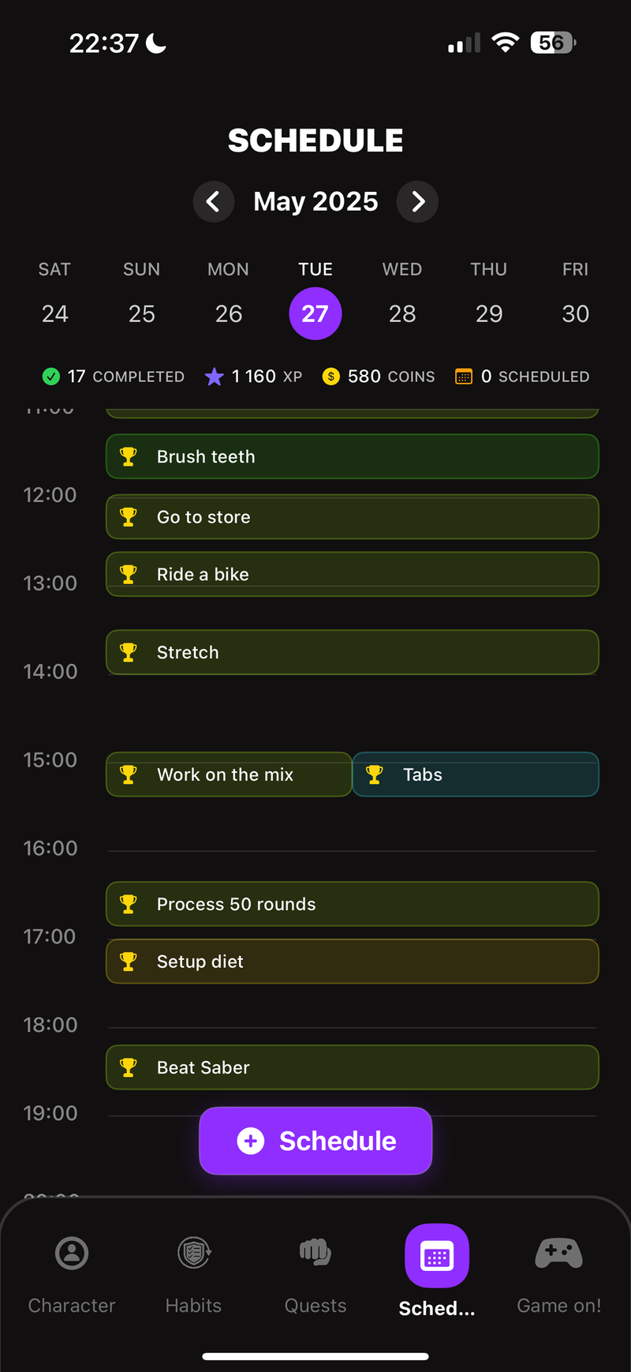Screen dimensions: 631x1372
Task: Go to previous month arrow
Action: pos(213,202)
